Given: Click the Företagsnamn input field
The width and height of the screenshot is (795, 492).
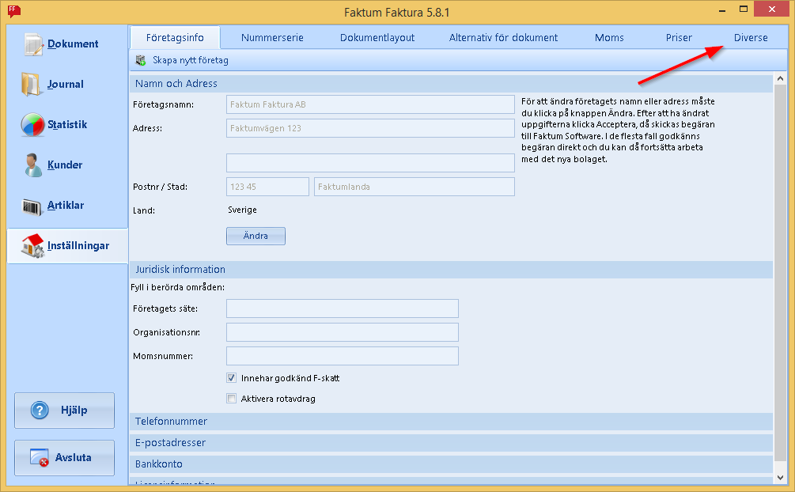Looking at the screenshot, I should coord(370,104).
